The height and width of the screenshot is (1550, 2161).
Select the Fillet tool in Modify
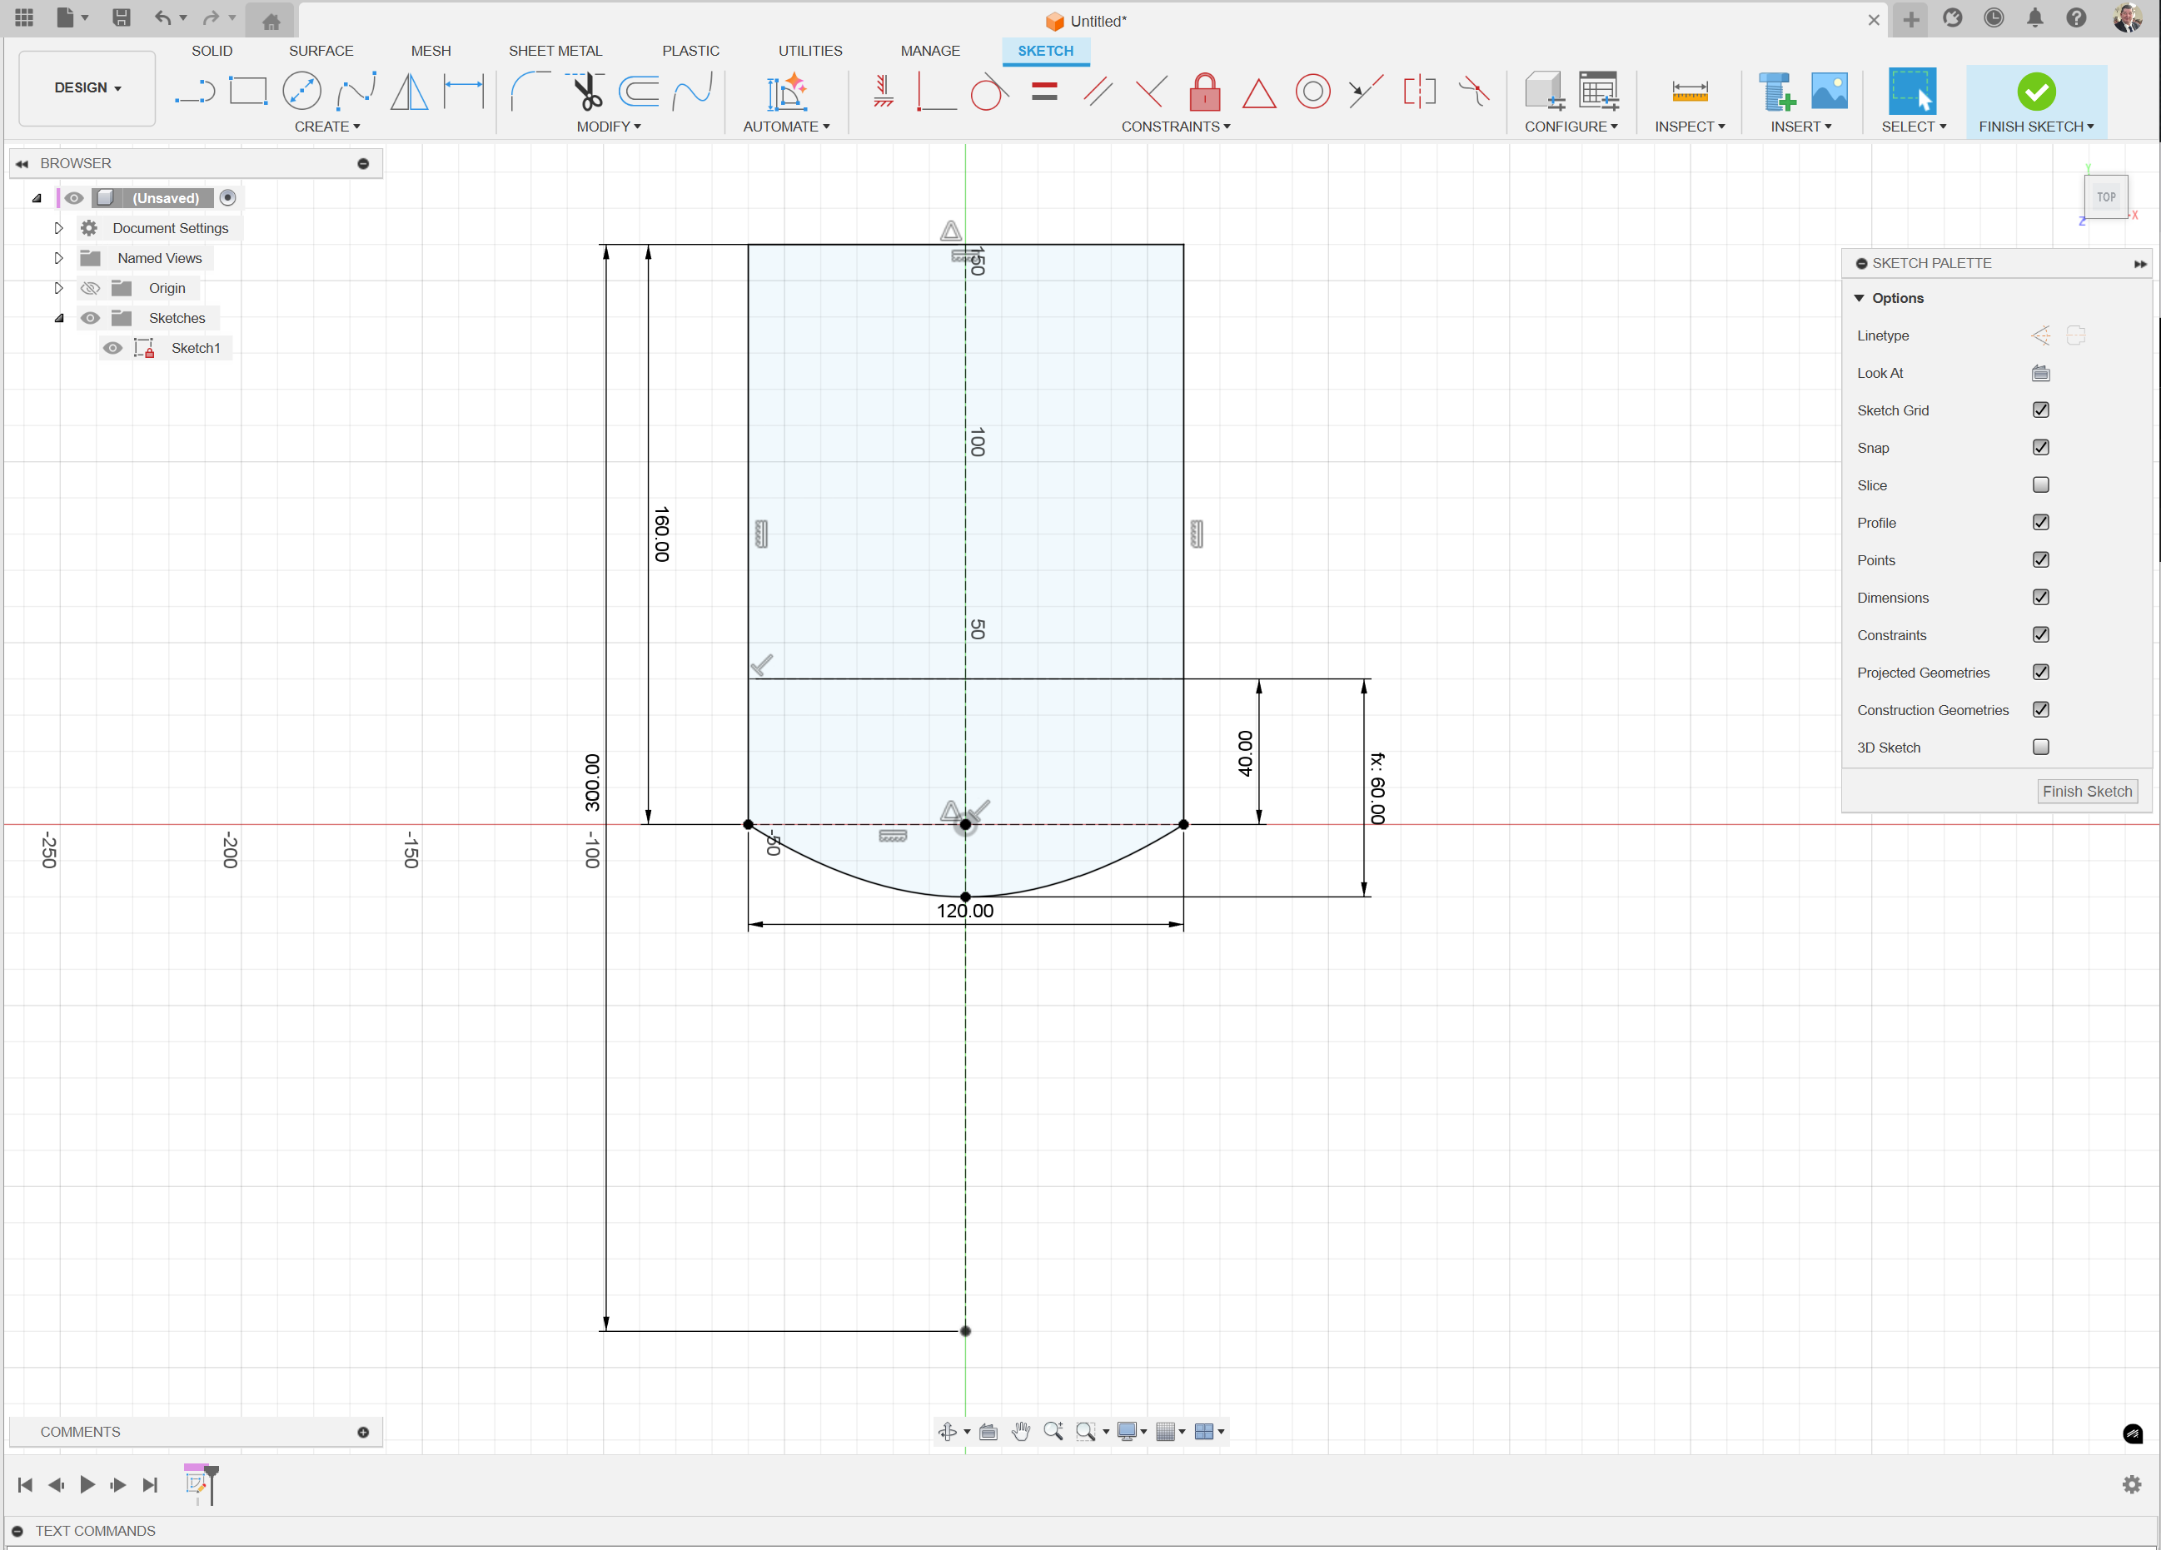530,92
